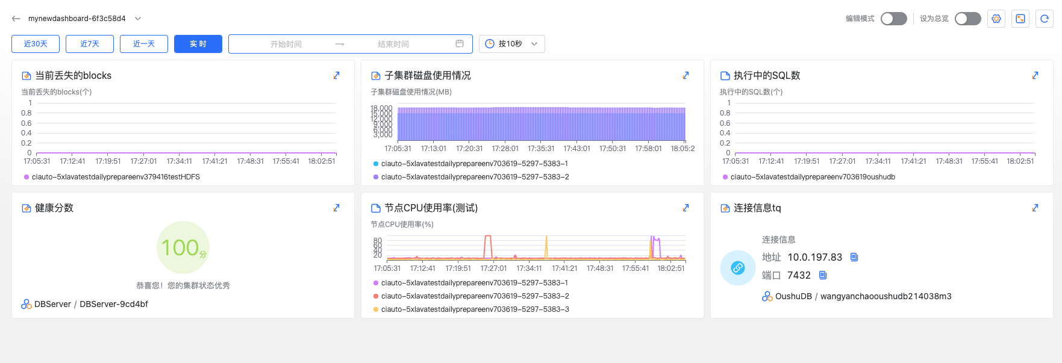Open dashboard settings gear icon
The height and width of the screenshot is (363, 1062).
[996, 19]
